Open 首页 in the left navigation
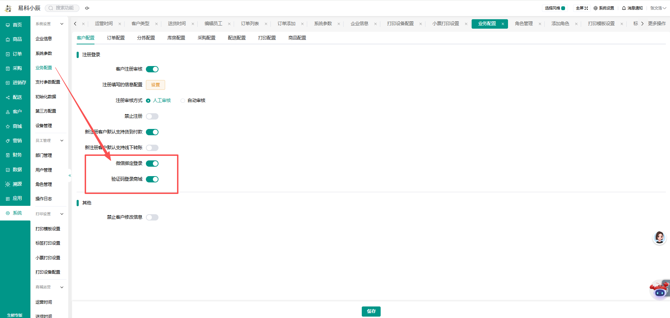This screenshot has width=670, height=318. click(15, 25)
